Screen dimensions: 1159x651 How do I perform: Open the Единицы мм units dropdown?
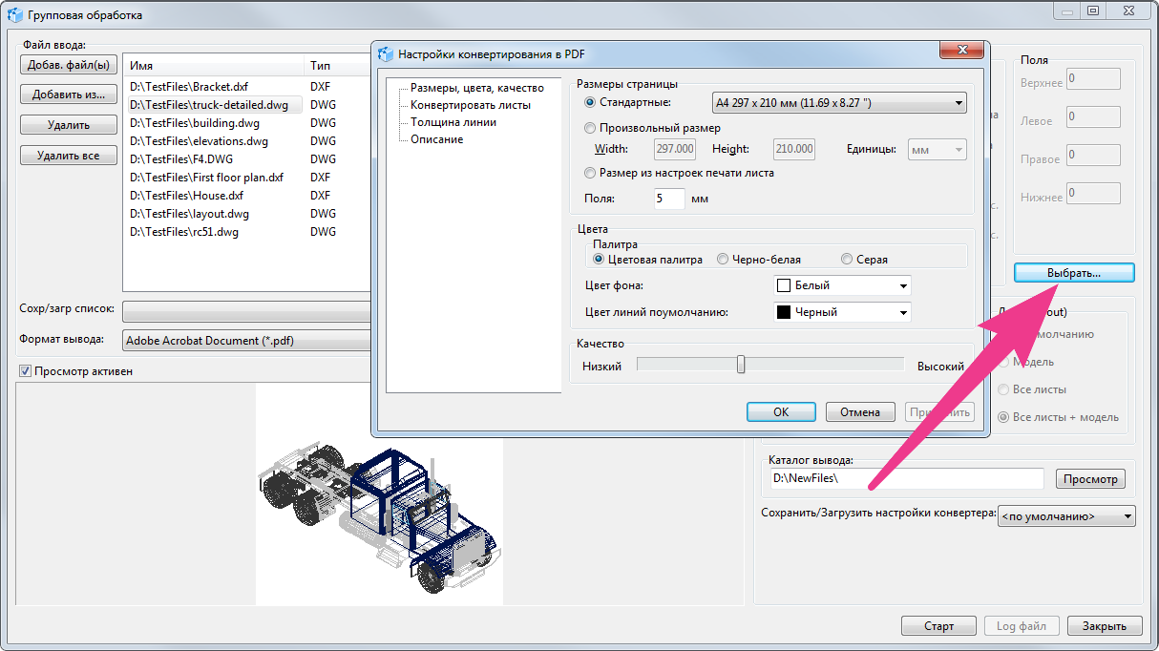(x=937, y=150)
